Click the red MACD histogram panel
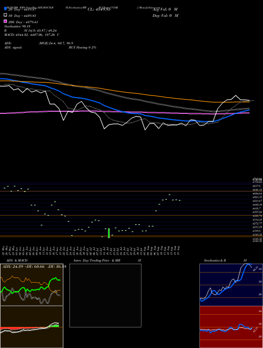 (32, 327)
